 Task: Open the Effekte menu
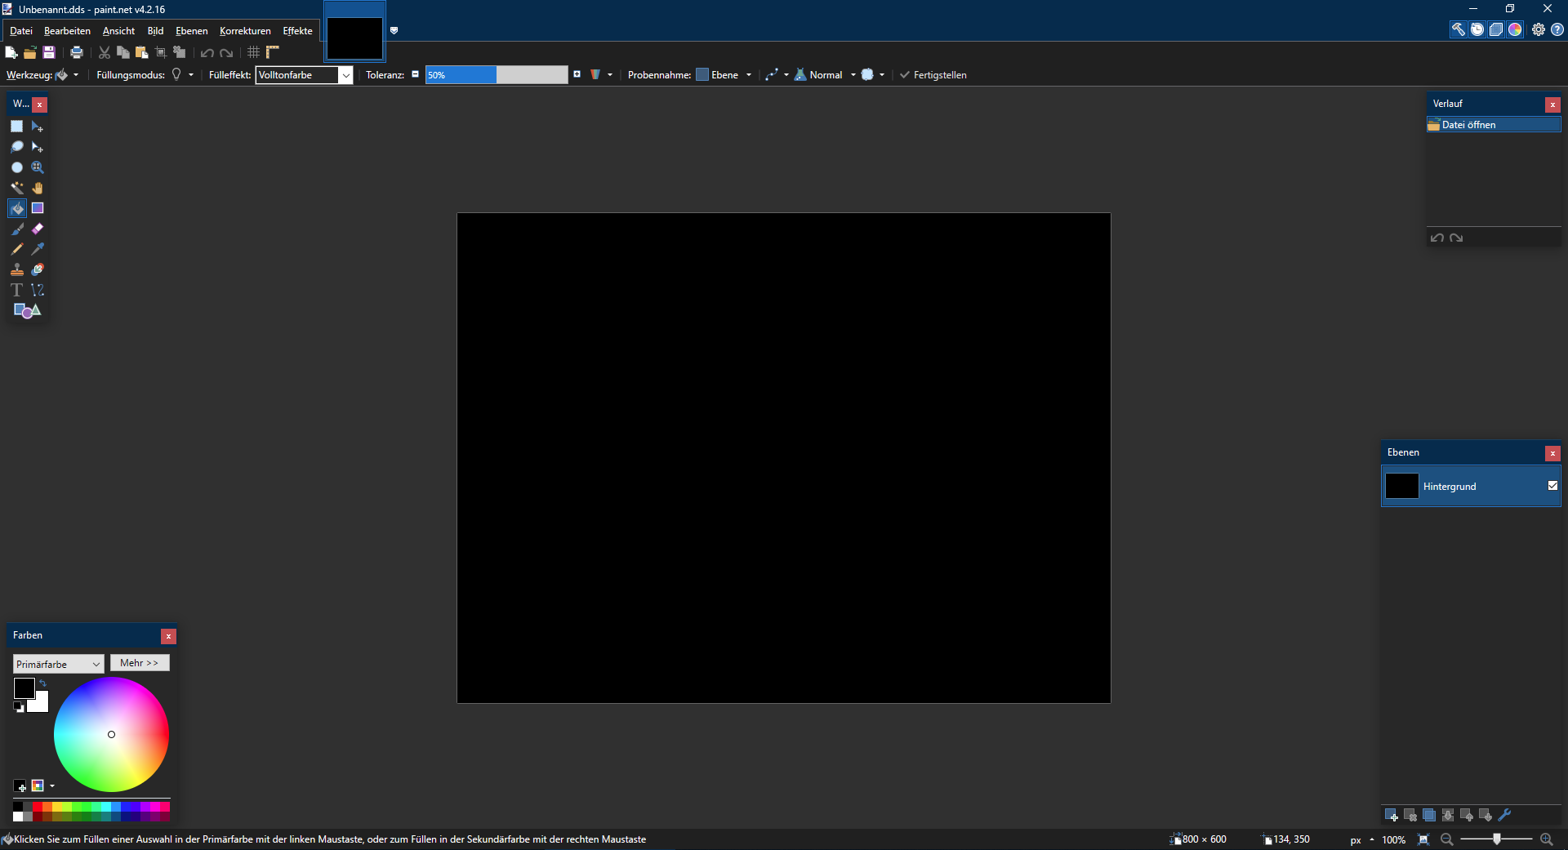coord(297,31)
